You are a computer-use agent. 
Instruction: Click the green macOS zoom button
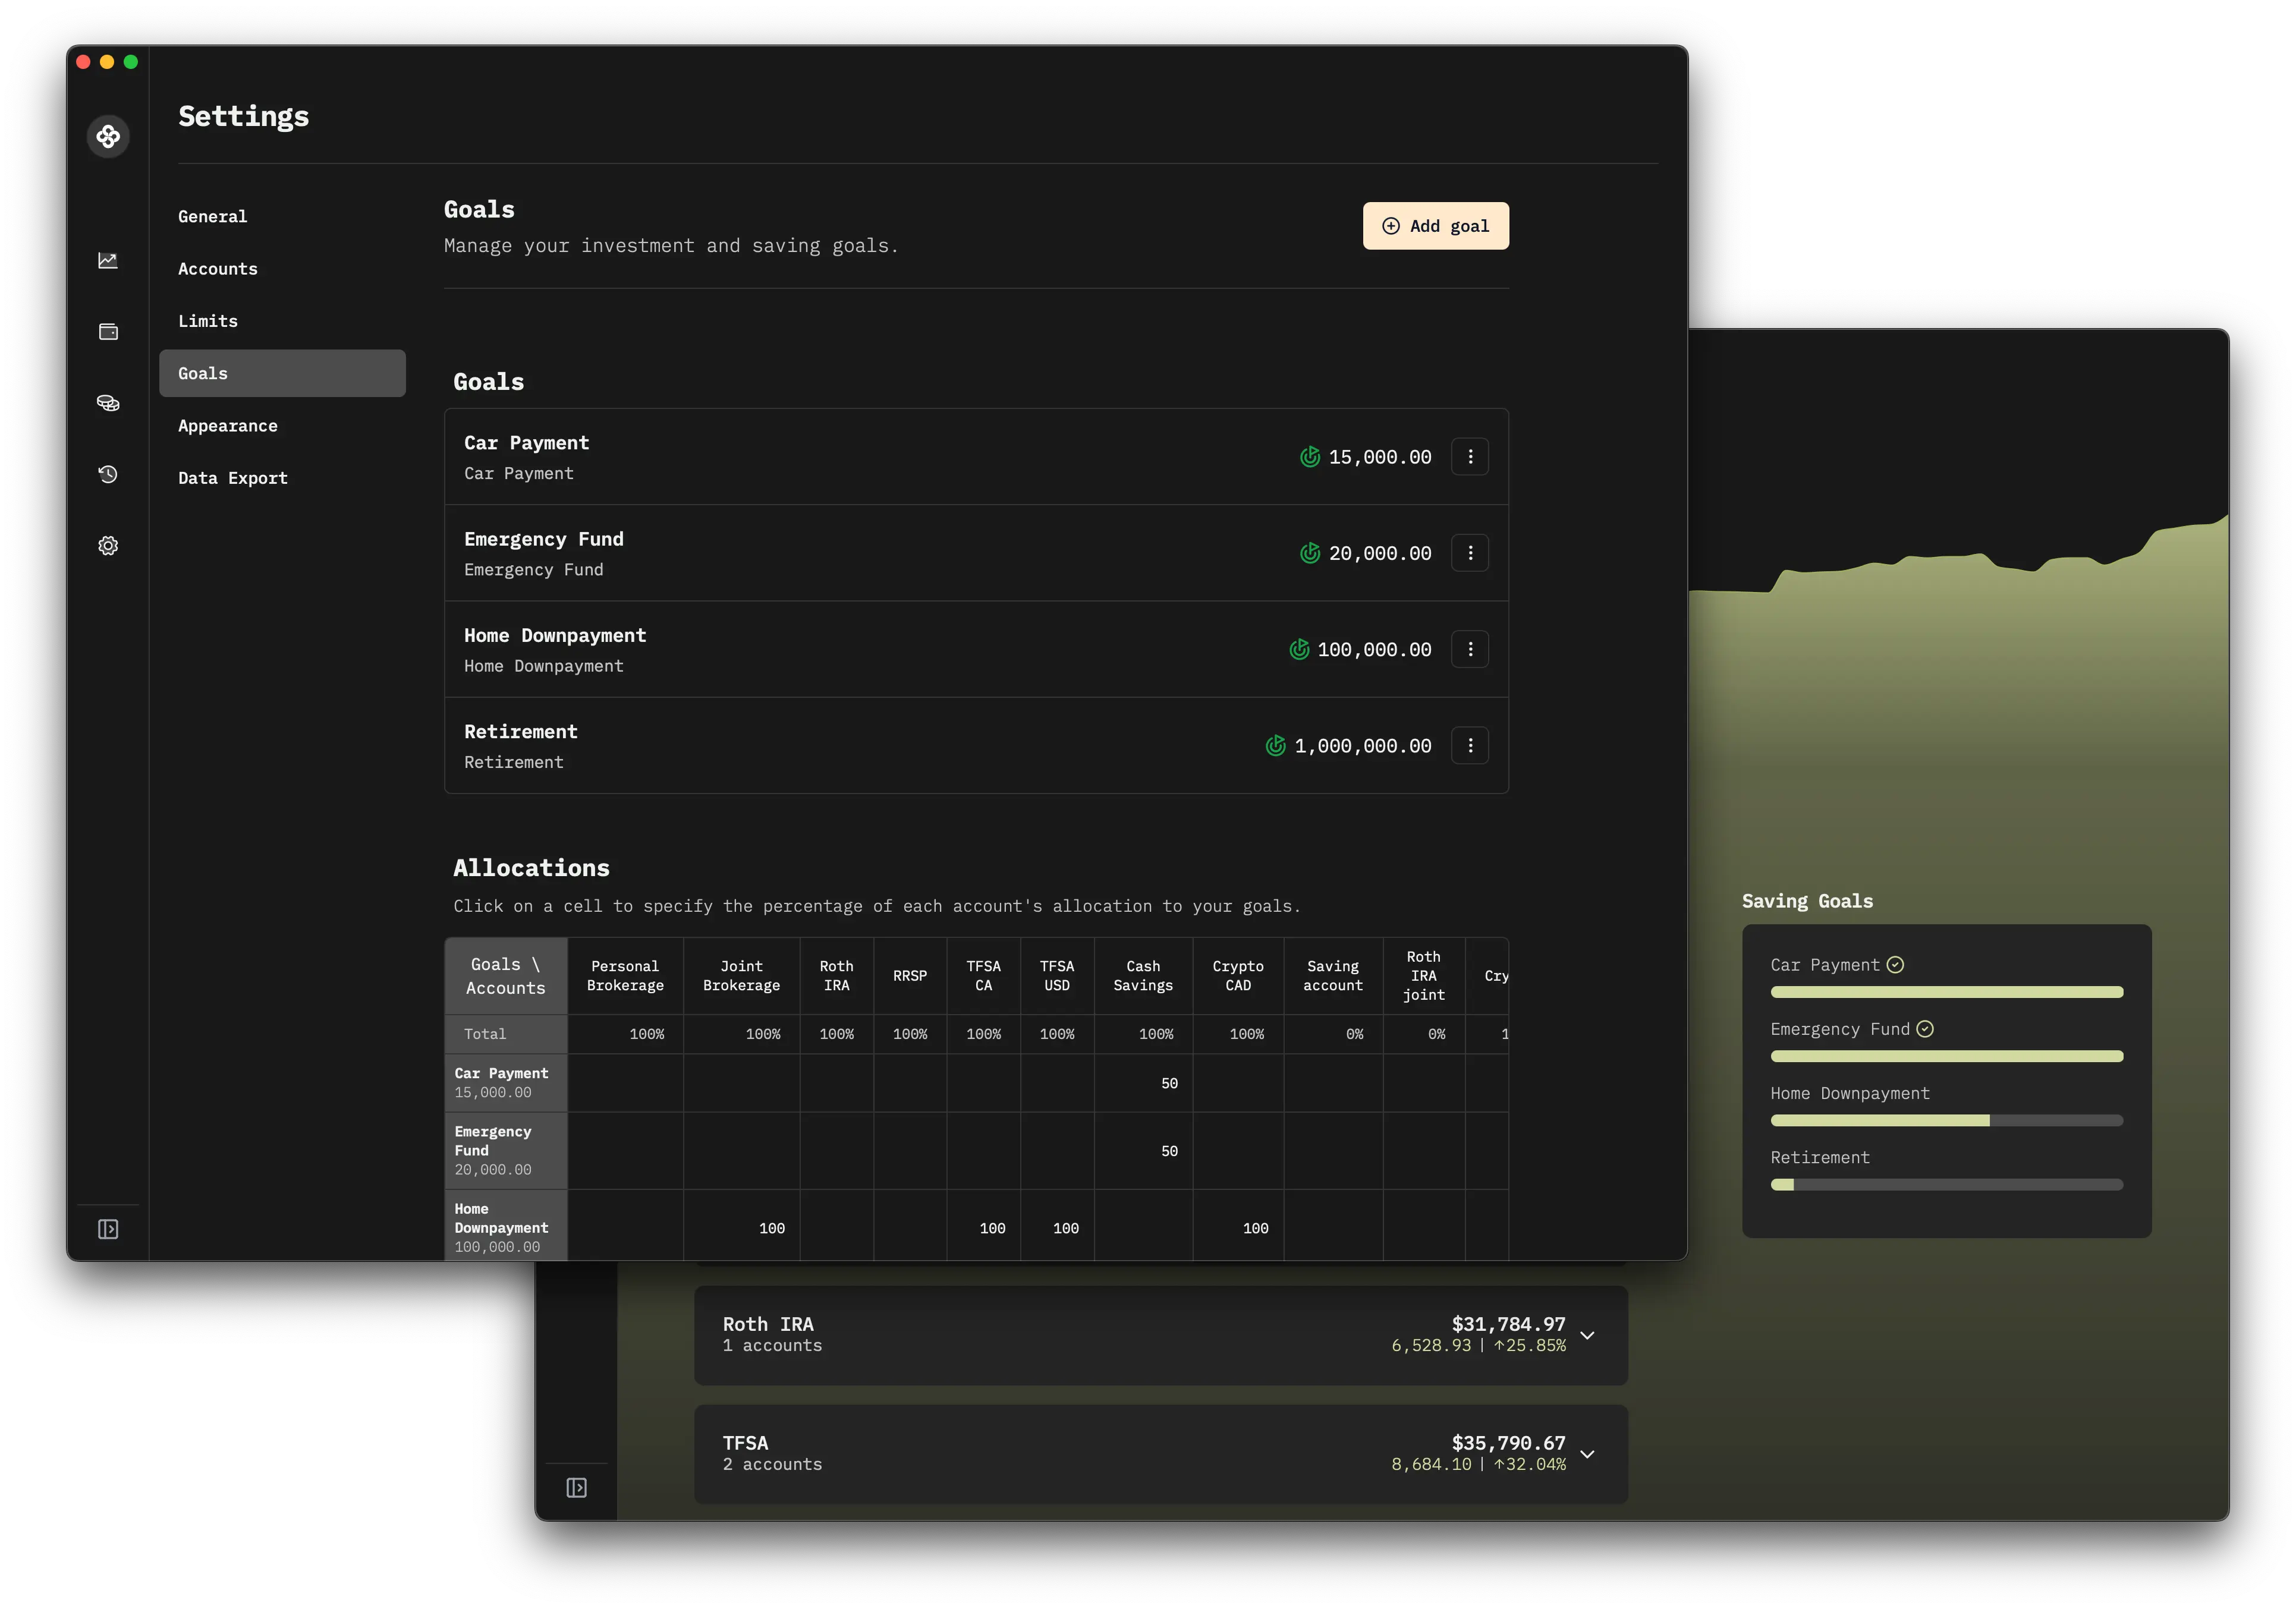pos(131,62)
